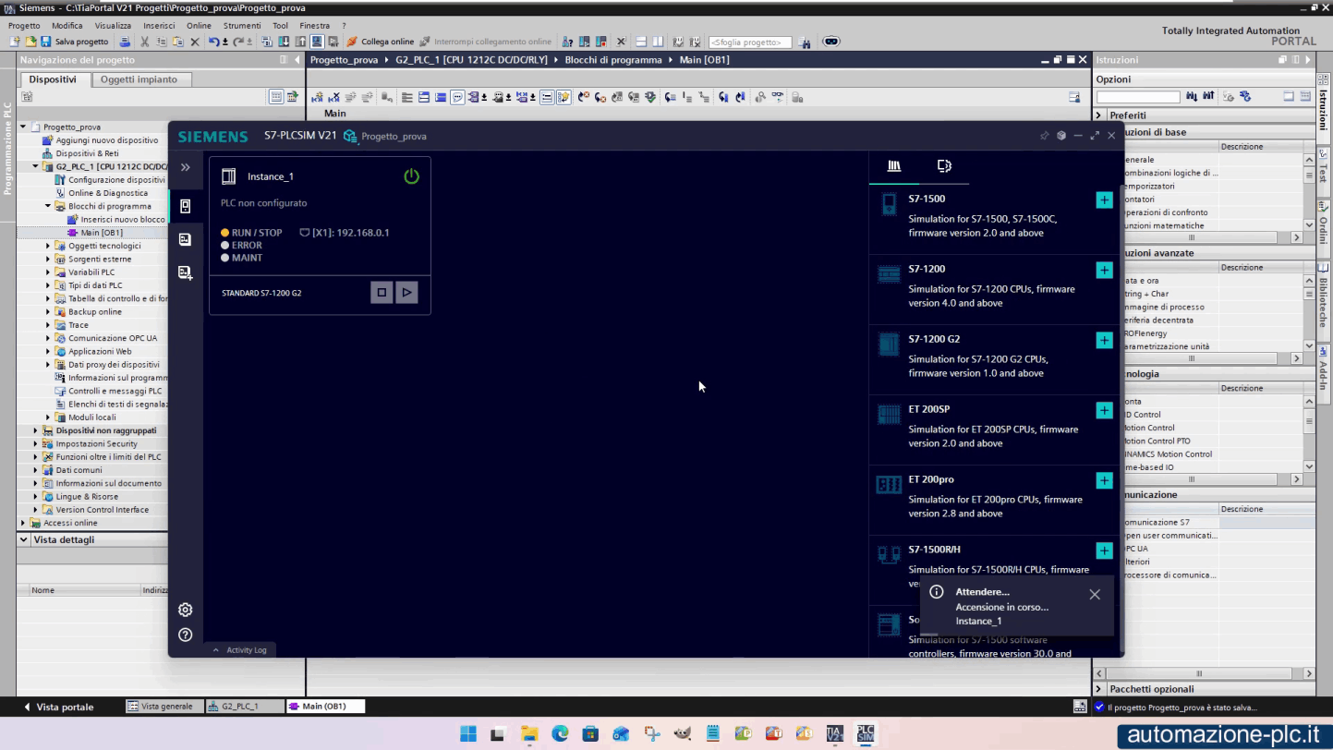Switch to the Oggetti impianto tab
This screenshot has height=750, width=1333.
(139, 79)
